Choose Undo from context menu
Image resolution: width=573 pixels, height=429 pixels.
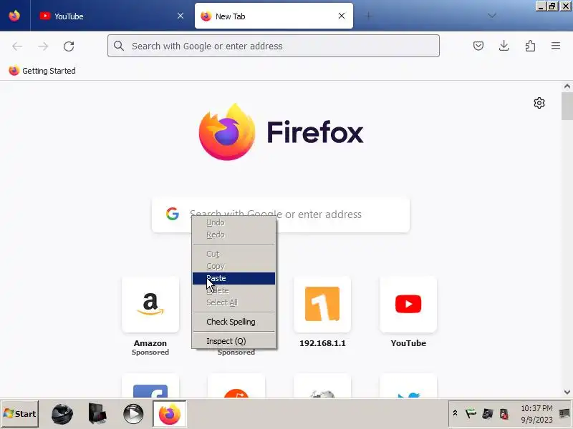(x=233, y=222)
